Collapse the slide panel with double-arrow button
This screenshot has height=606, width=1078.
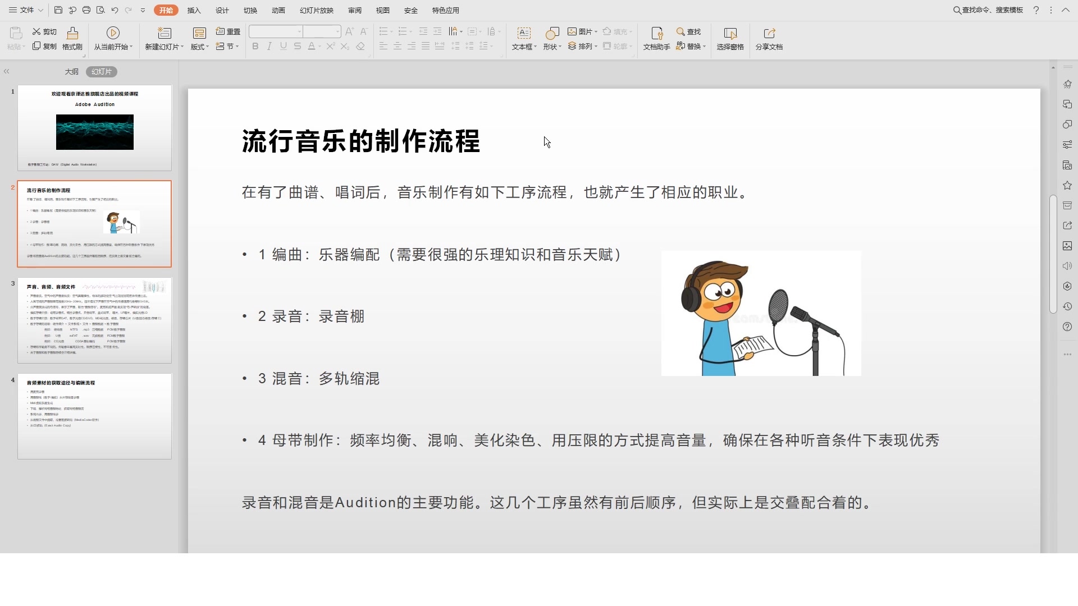[x=6, y=71]
